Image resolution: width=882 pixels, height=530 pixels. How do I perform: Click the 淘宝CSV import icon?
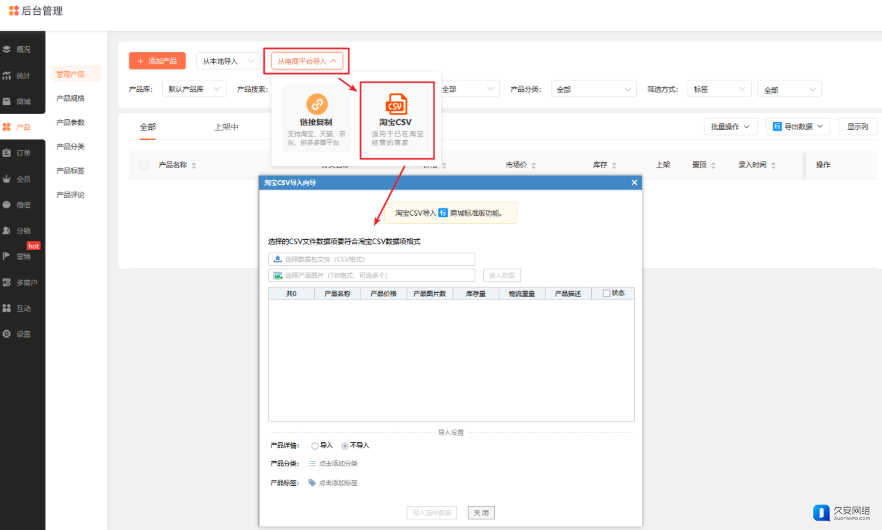395,105
